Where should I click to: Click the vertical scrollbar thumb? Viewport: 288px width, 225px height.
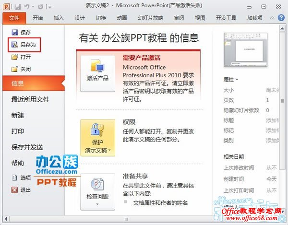[x=282, y=101]
